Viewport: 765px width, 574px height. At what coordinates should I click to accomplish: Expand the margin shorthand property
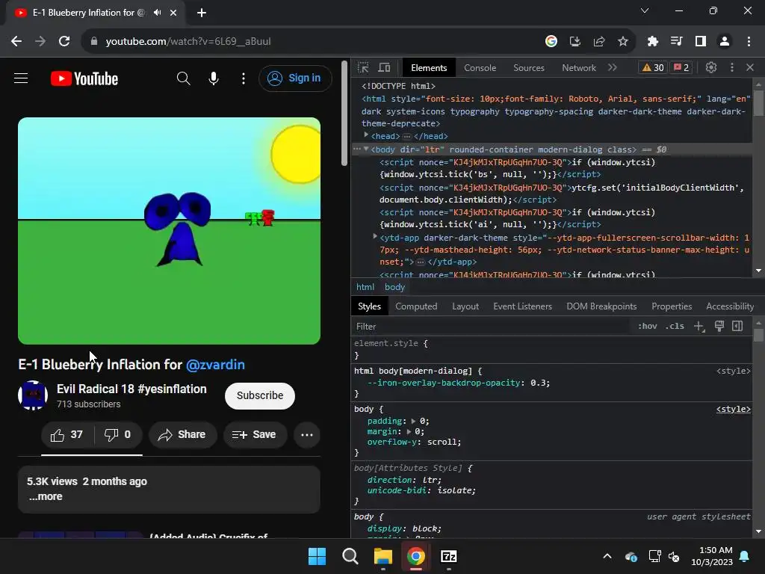(409, 431)
